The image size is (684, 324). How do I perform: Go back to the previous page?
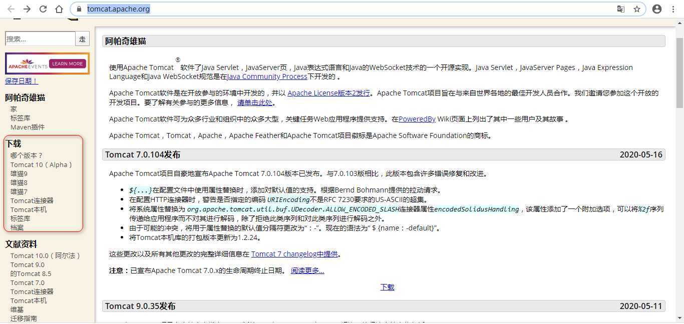pyautogui.click(x=11, y=9)
